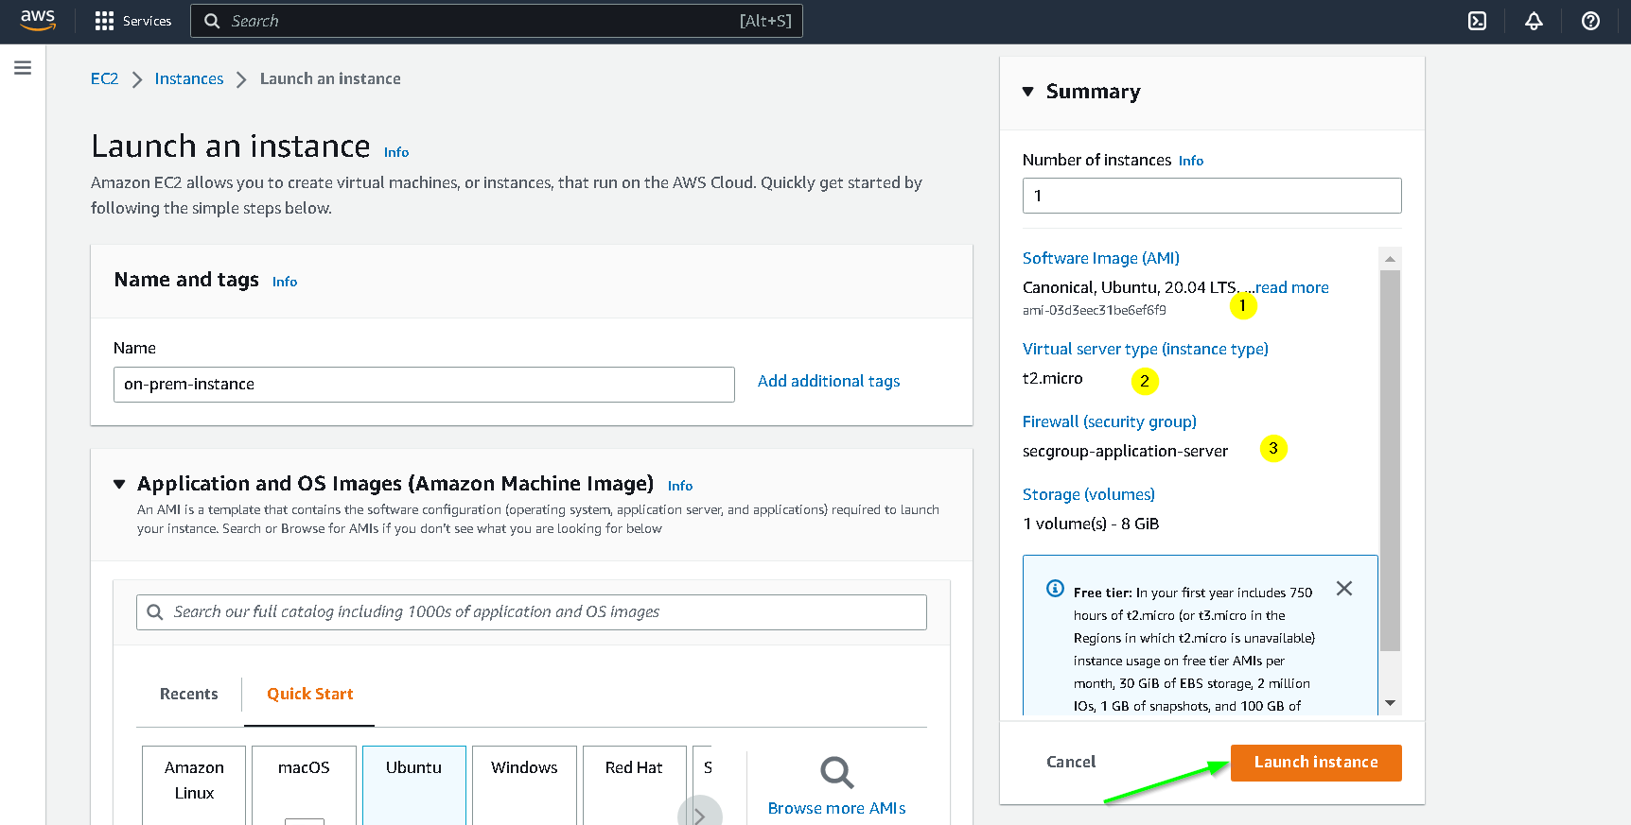Dismiss the Free tier info box
1631x825 pixels.
[x=1343, y=589]
